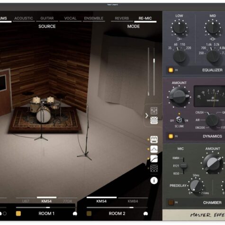Switch source to GUITAR tab
Viewport: 225px width, 225px height.
[x=47, y=18]
